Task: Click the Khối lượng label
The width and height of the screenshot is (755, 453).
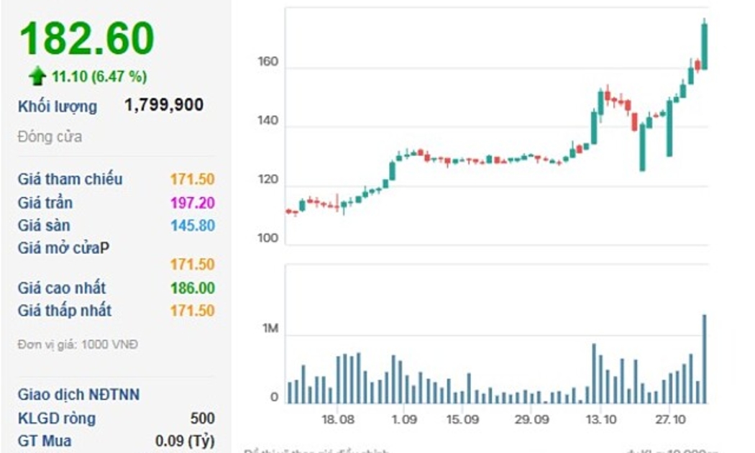Action: click(58, 106)
